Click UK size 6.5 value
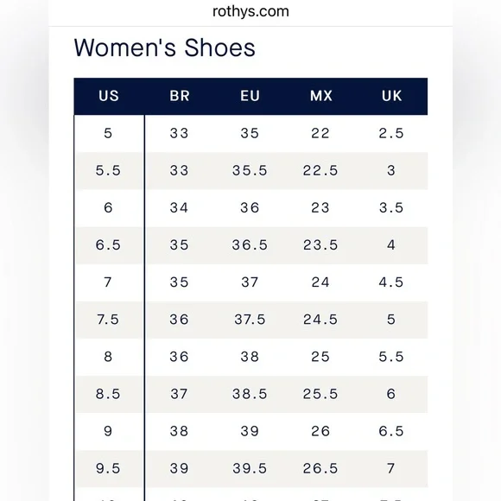 click(x=391, y=431)
